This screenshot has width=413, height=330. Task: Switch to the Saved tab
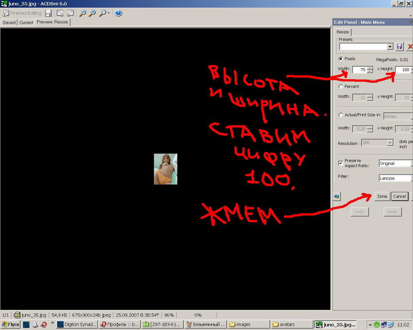point(9,23)
